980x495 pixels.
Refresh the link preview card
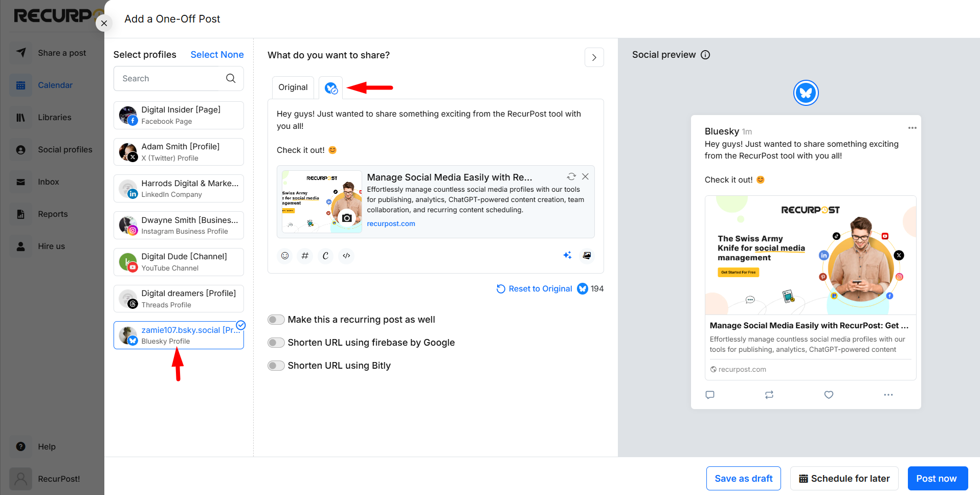[x=571, y=176]
